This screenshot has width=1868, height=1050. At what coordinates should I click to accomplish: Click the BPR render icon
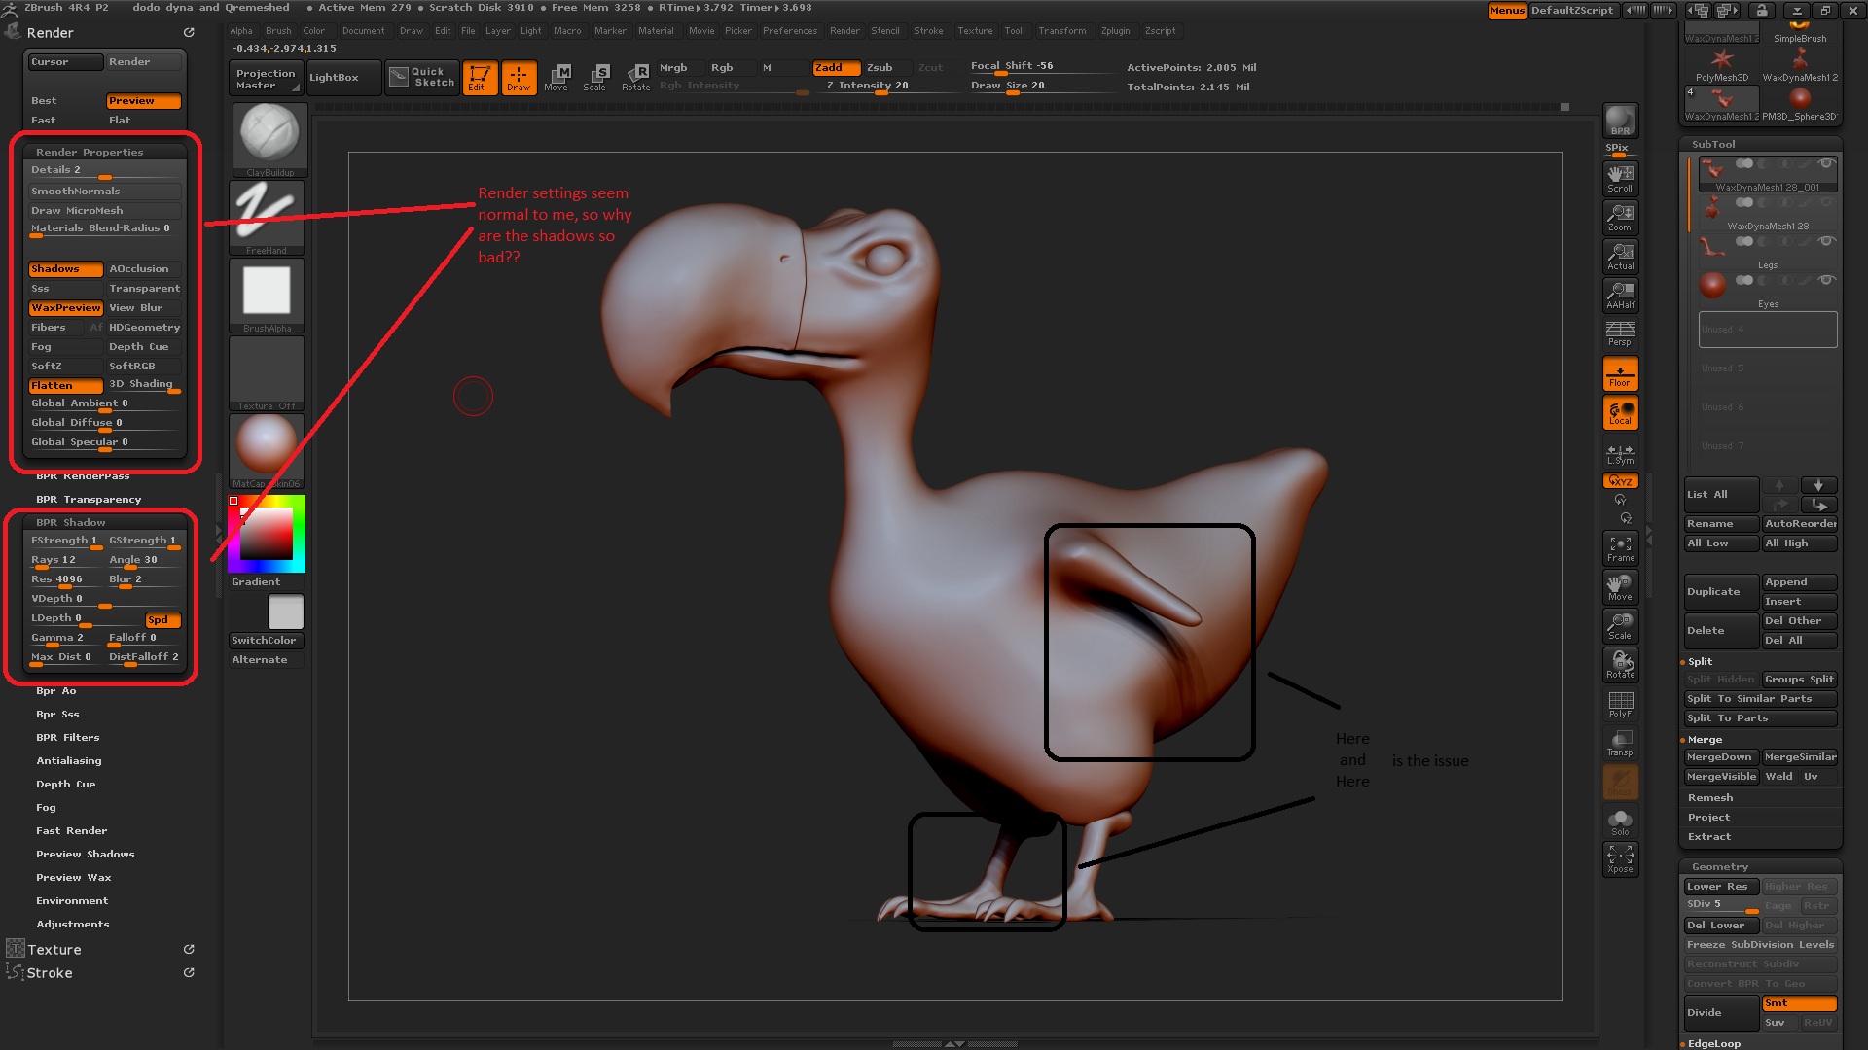tap(1620, 121)
